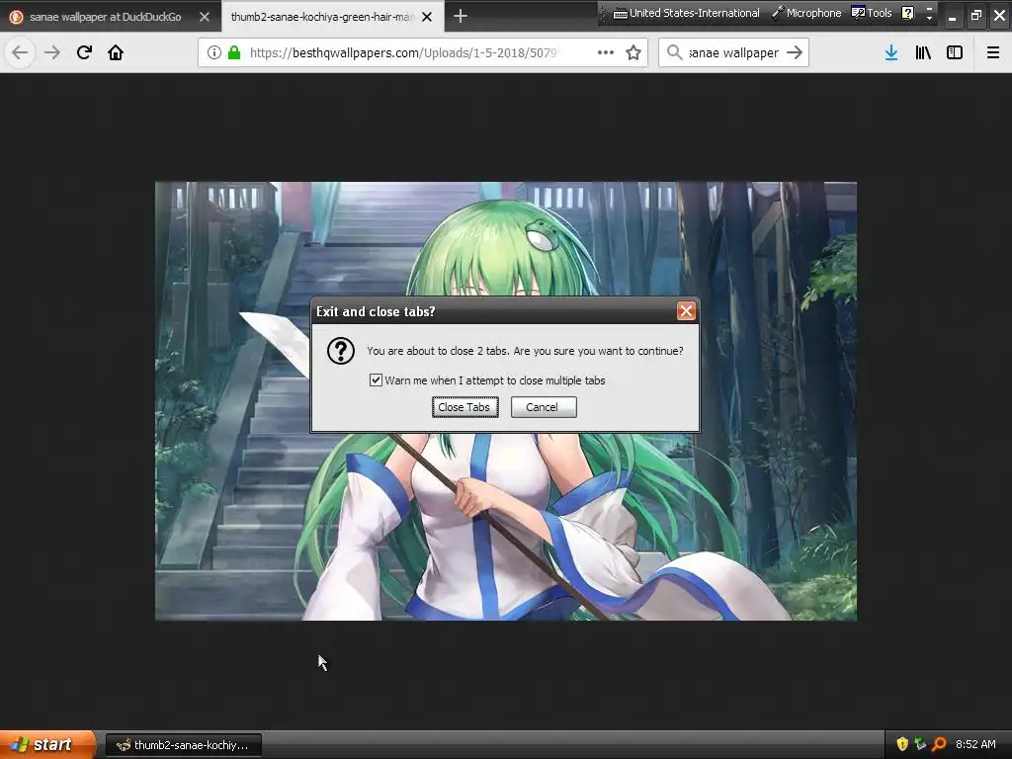
Task: Click the security shield tray icon
Action: click(902, 744)
